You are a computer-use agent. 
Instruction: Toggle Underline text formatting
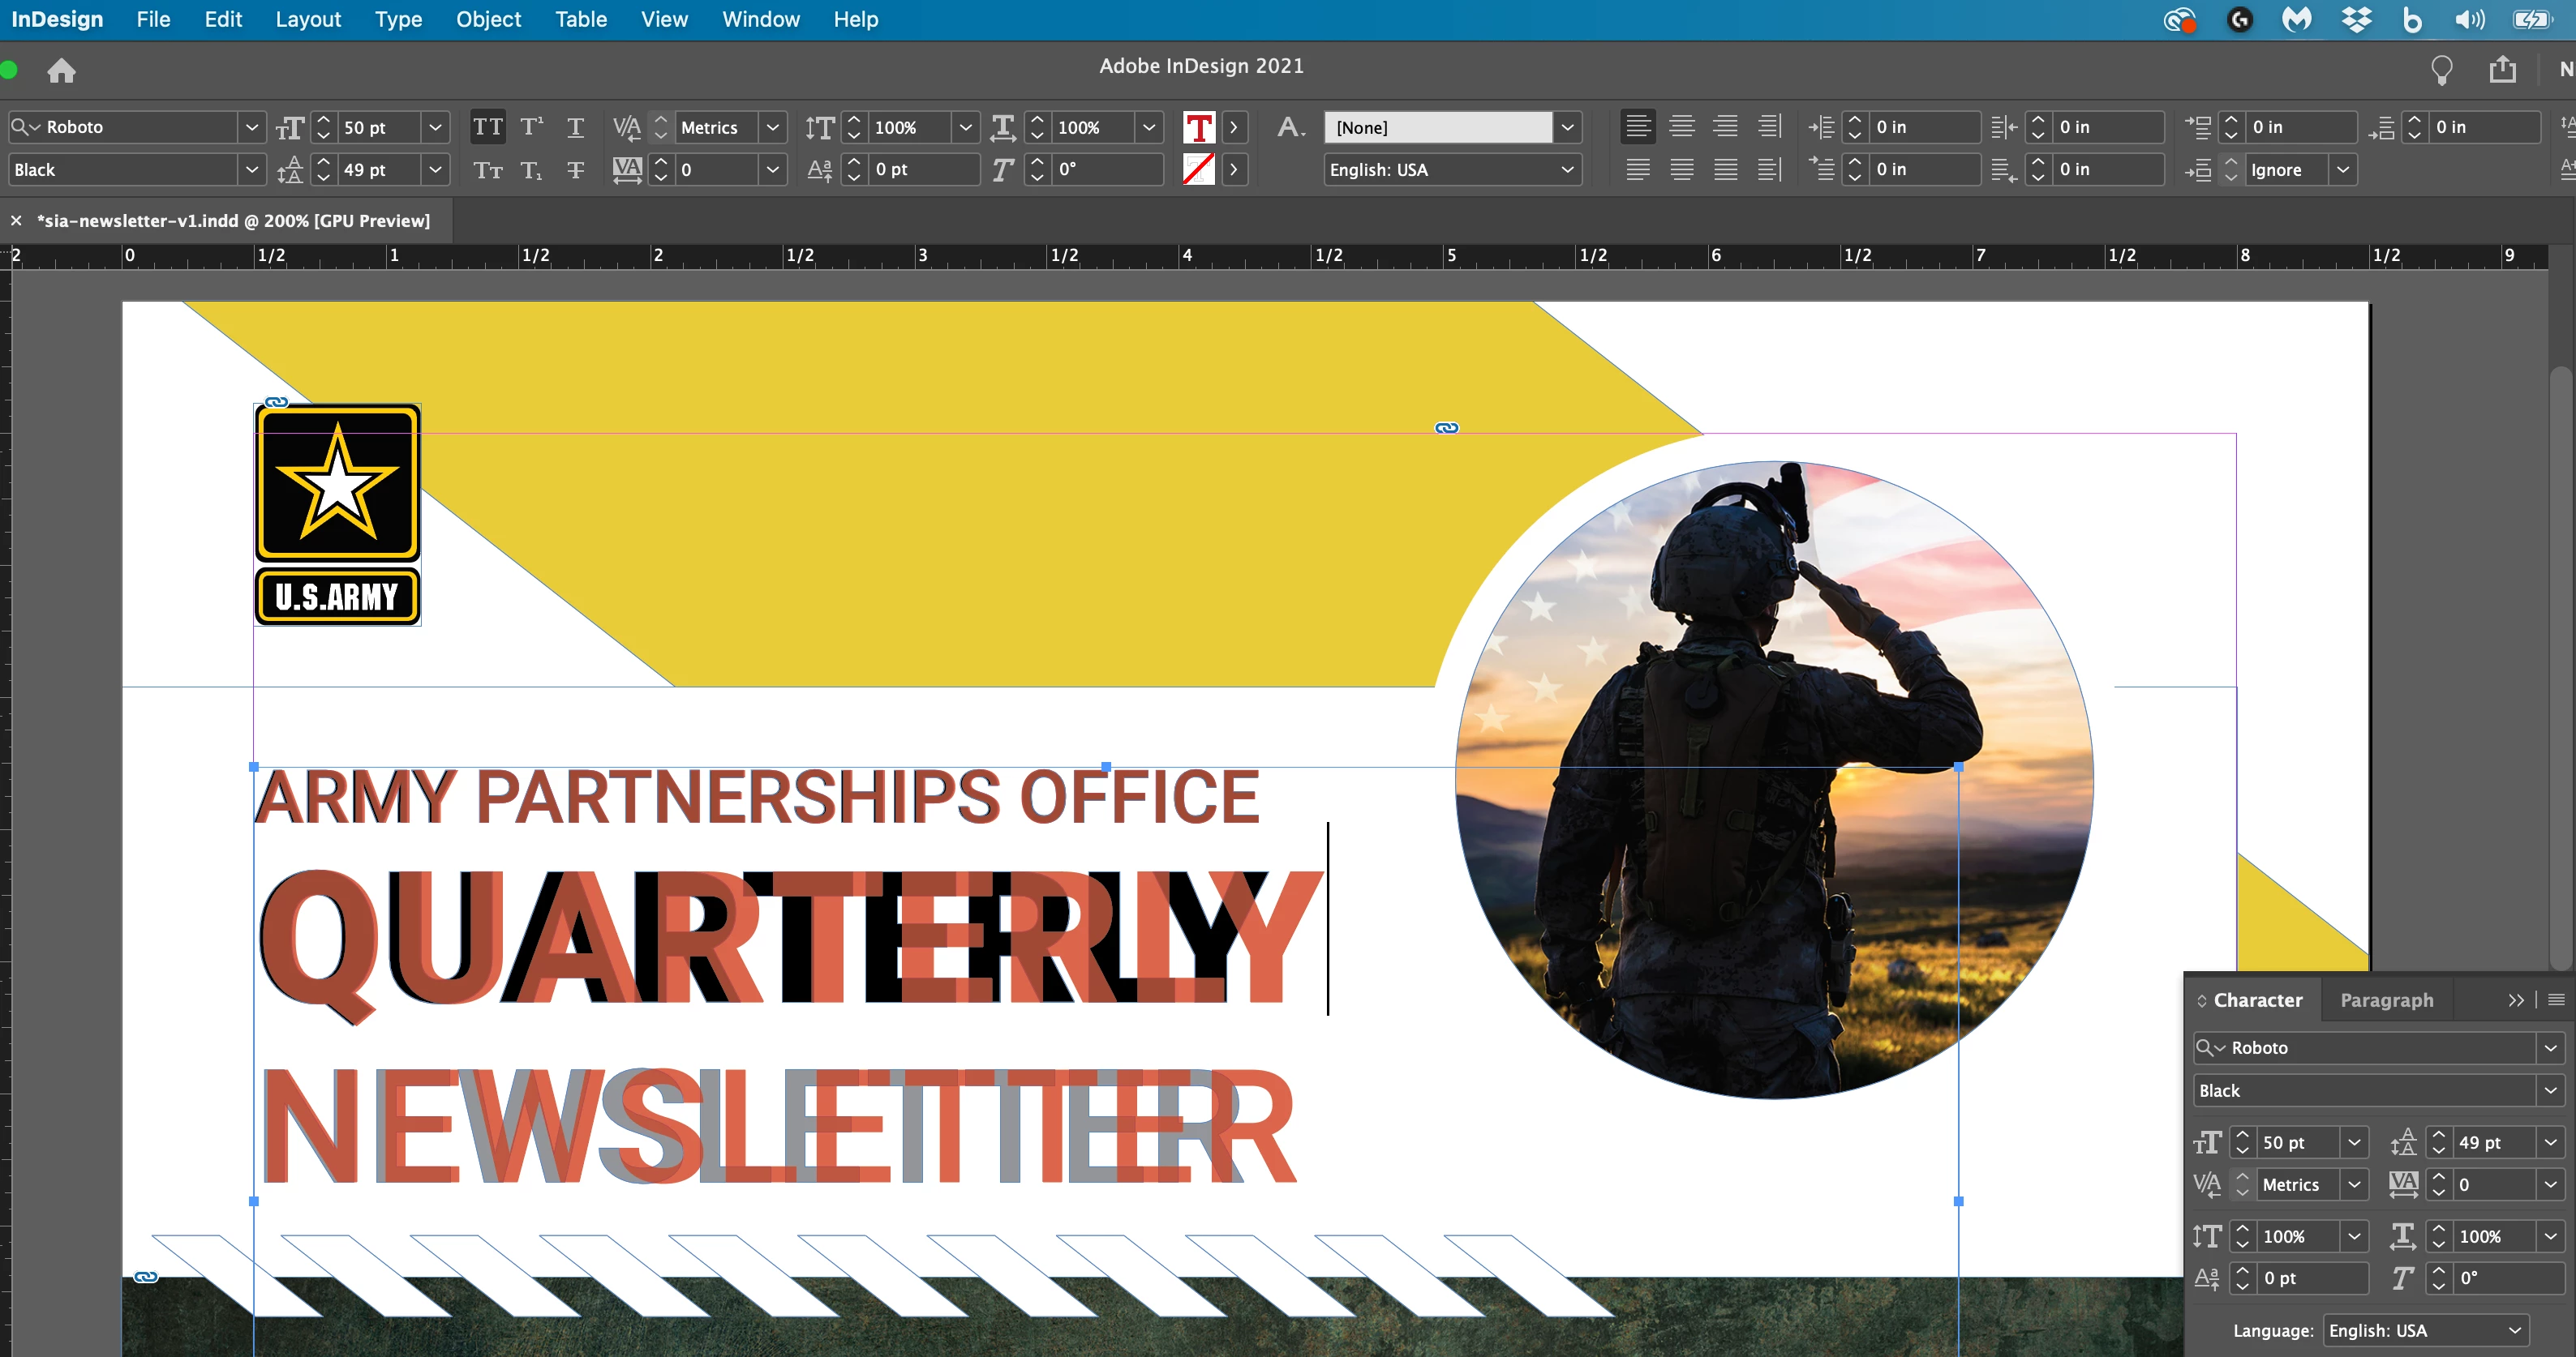coord(575,127)
